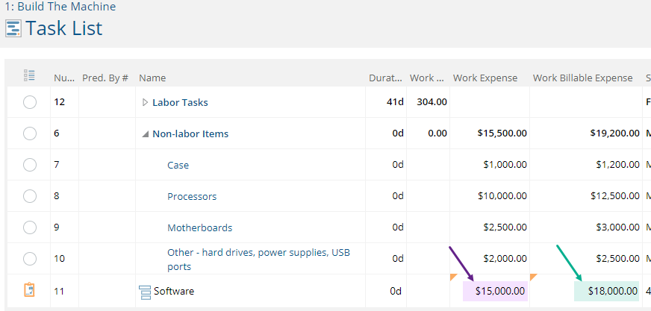Screen dimensions: 651x311
Task: Click the Software task name
Action: pyautogui.click(x=174, y=291)
